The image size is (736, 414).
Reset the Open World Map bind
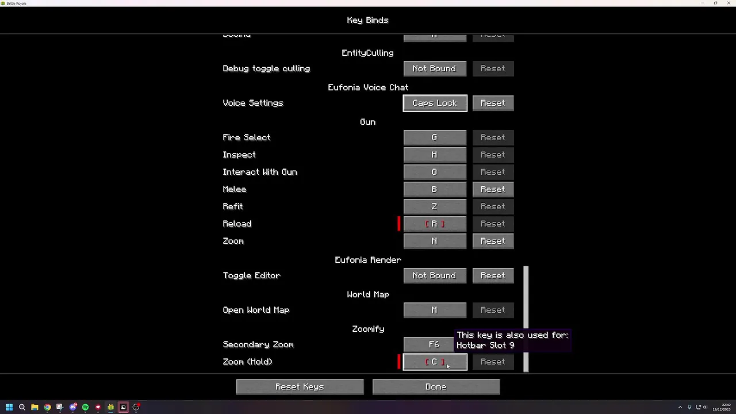click(493, 310)
